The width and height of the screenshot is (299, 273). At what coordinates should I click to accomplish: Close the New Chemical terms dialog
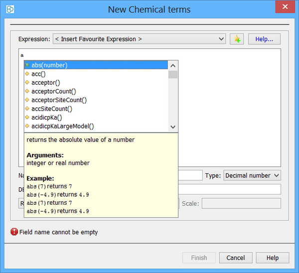click(x=285, y=7)
